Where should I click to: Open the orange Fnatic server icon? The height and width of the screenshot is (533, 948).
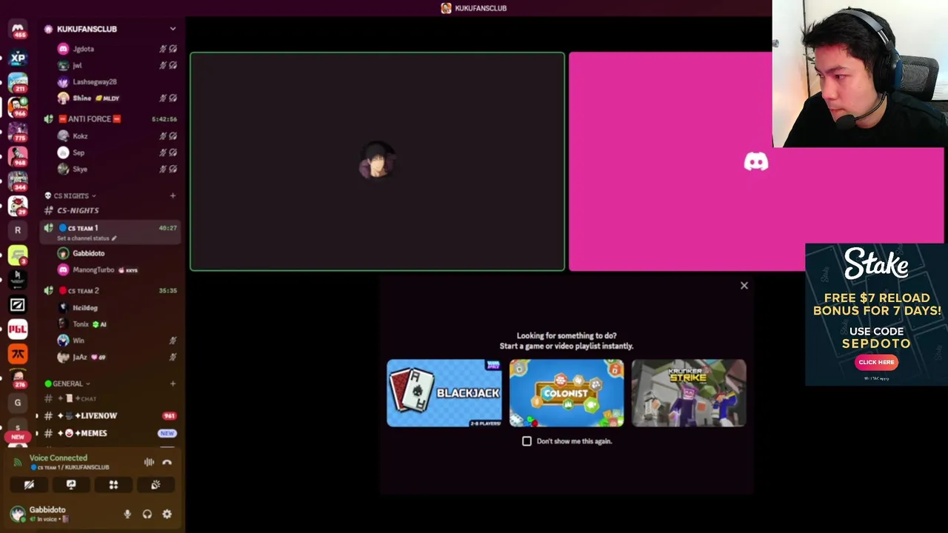[x=18, y=354]
